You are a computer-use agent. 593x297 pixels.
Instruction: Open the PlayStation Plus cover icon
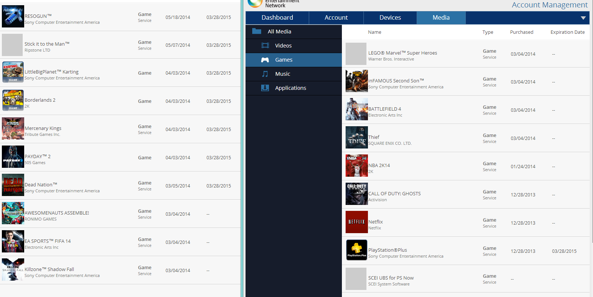[356, 250]
